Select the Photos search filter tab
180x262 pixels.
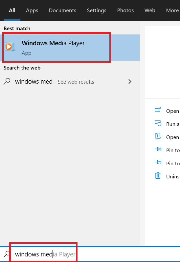125,10
